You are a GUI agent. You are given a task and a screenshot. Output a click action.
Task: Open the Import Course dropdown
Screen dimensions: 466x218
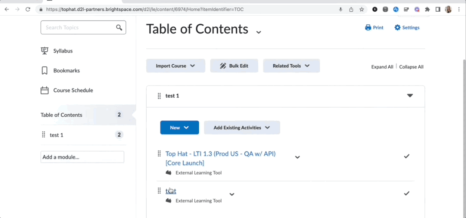(176, 66)
